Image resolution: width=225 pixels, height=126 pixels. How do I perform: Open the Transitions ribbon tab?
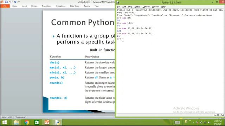[x=46, y=6]
